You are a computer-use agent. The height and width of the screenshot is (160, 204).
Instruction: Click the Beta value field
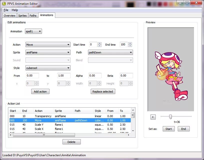(126, 75)
